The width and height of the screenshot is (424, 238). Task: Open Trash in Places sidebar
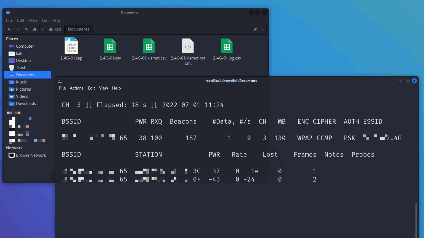pos(21,68)
